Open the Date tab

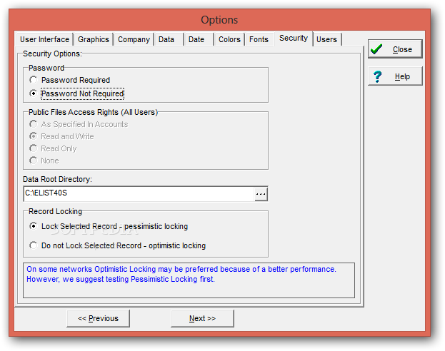[x=199, y=39]
